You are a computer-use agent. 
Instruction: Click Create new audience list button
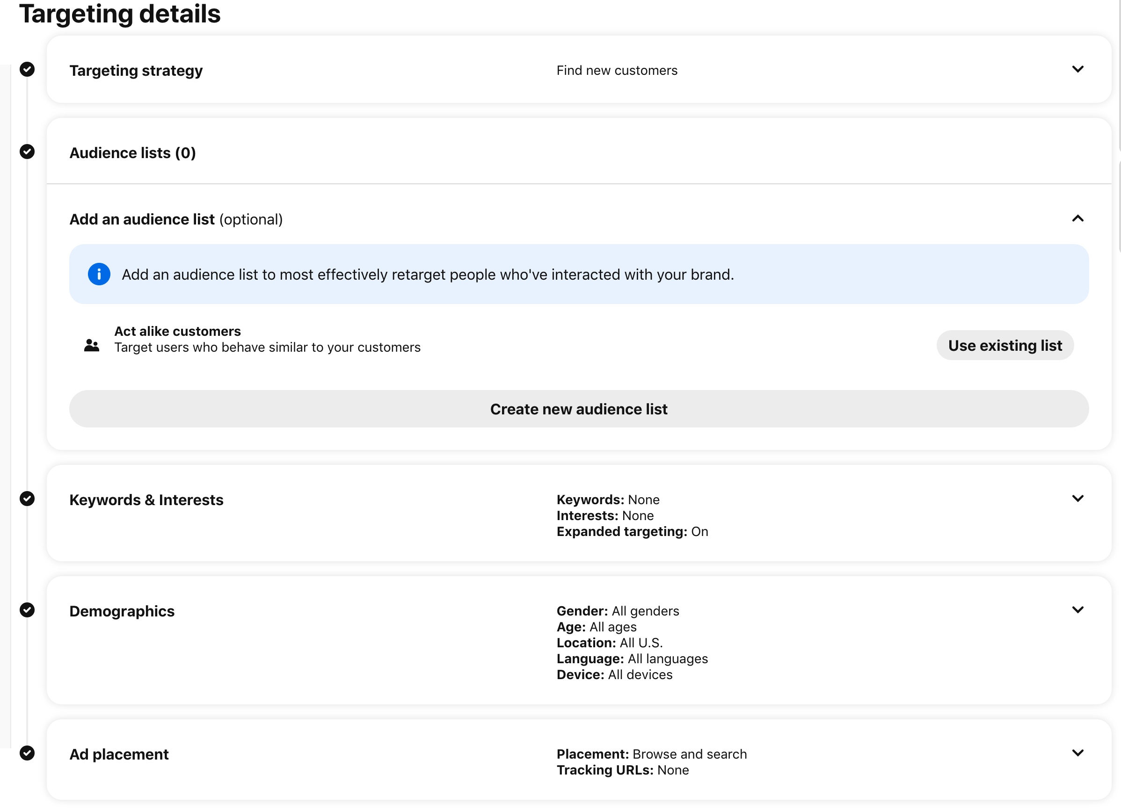tap(578, 409)
